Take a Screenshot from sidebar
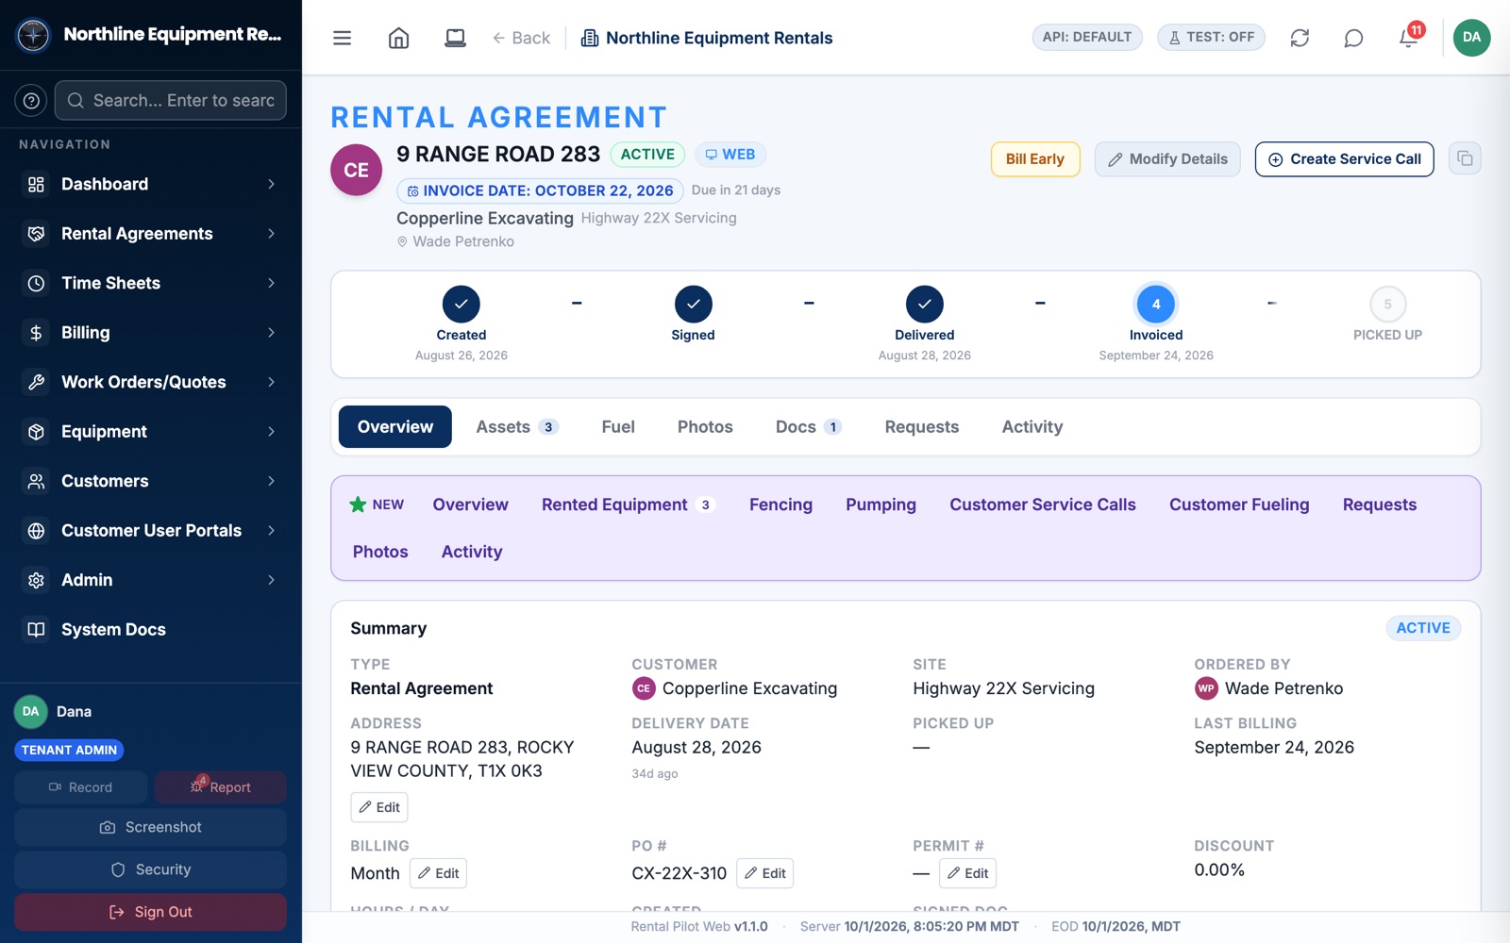Screen dimensions: 1510x943 pyautogui.click(x=151, y=827)
